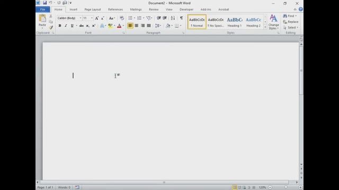Click the Bullets list icon

130,18
